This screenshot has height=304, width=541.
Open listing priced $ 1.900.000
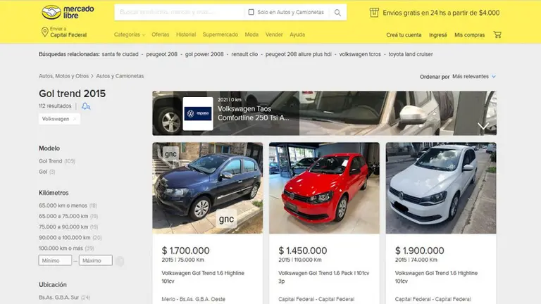(420, 251)
